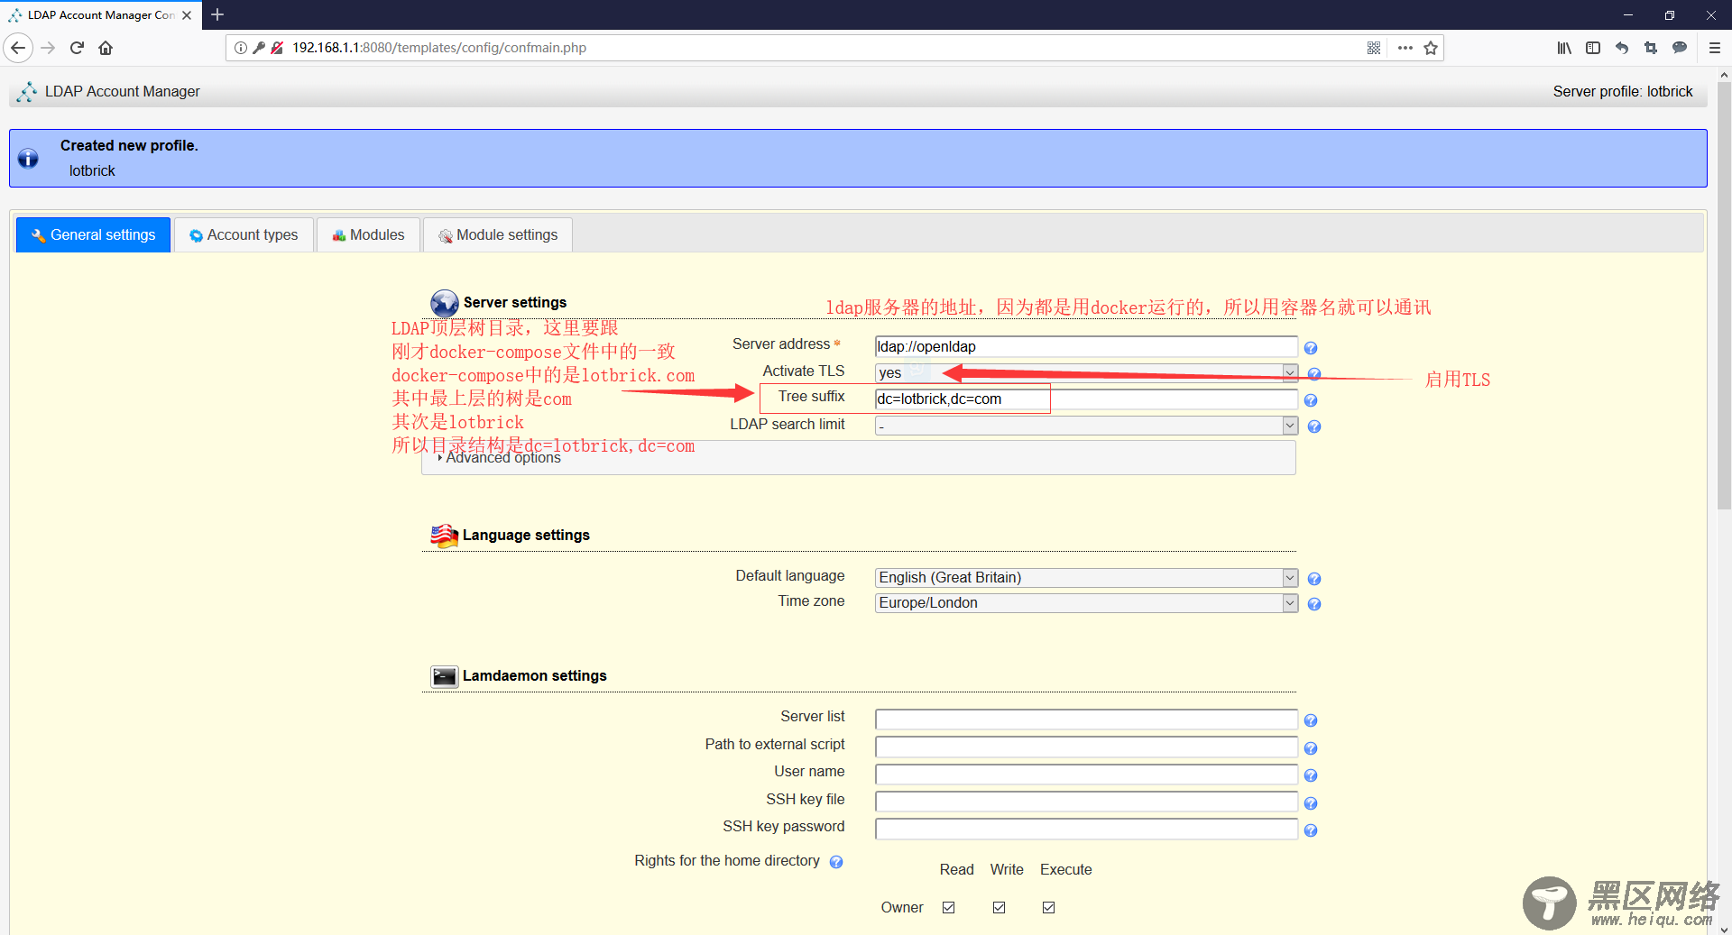Click the SSH key password input field
Viewport: 1732px width, 935px height.
pos(1086,830)
